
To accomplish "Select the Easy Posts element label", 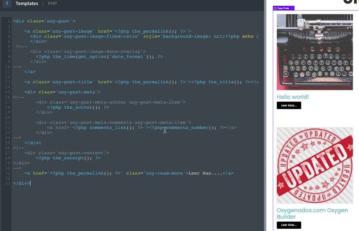I will tap(283, 8).
